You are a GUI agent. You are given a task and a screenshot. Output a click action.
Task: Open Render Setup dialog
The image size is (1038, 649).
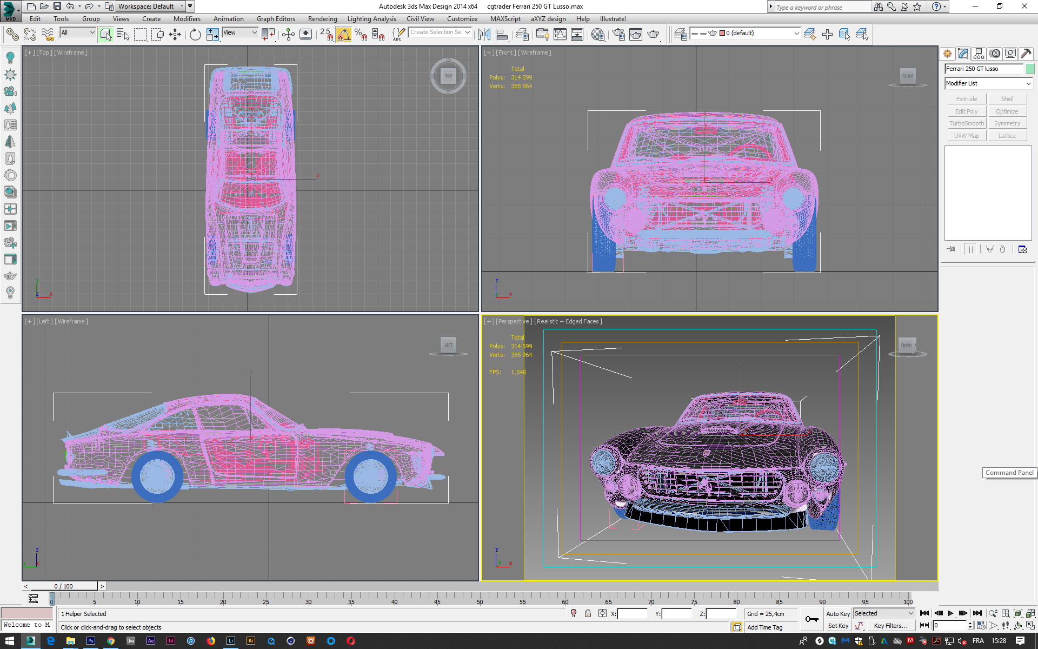tap(618, 35)
